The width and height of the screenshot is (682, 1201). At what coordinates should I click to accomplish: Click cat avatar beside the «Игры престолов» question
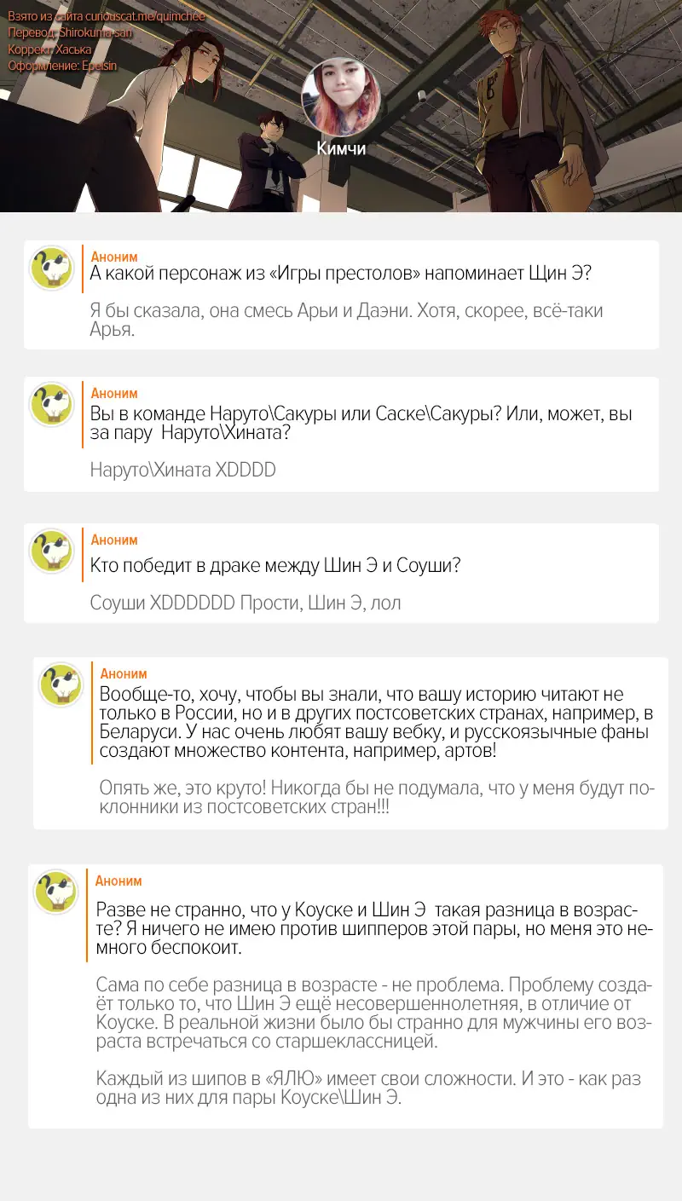point(51,268)
